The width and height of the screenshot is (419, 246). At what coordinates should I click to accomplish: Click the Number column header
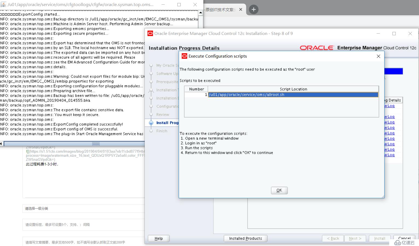tap(197, 89)
